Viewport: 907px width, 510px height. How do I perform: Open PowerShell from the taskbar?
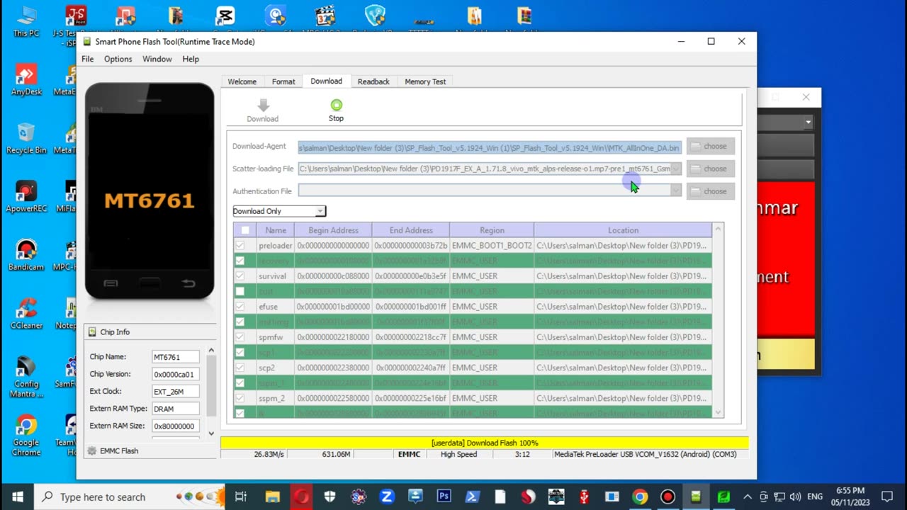coord(472,497)
